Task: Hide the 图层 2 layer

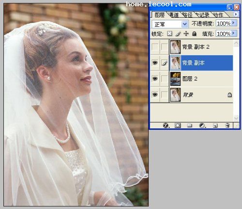Action: [x=155, y=79]
